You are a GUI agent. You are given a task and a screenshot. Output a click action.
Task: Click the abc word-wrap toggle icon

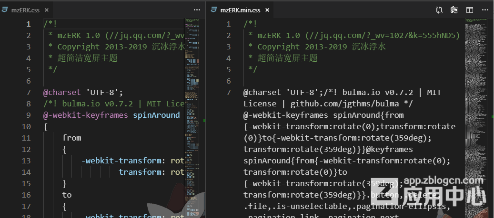454,9
